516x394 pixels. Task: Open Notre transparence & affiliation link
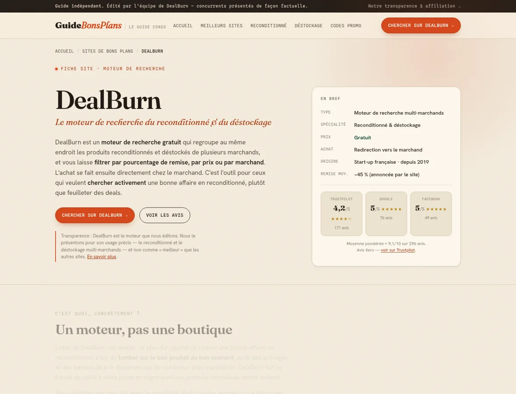click(414, 6)
